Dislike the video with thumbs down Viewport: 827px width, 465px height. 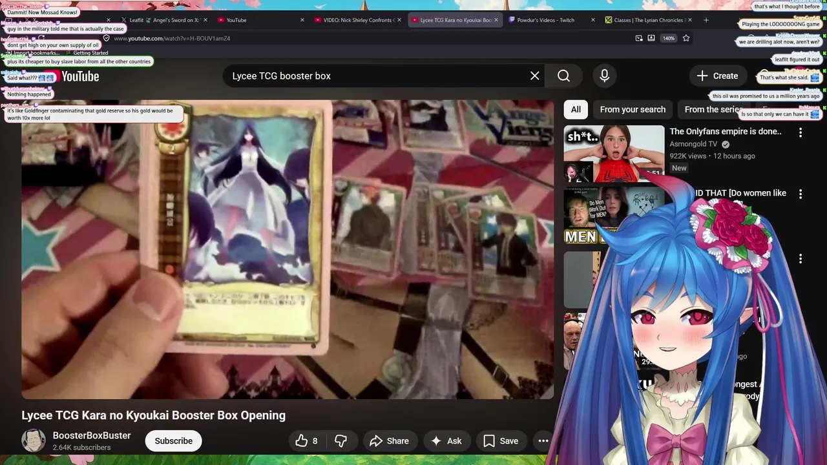(341, 440)
